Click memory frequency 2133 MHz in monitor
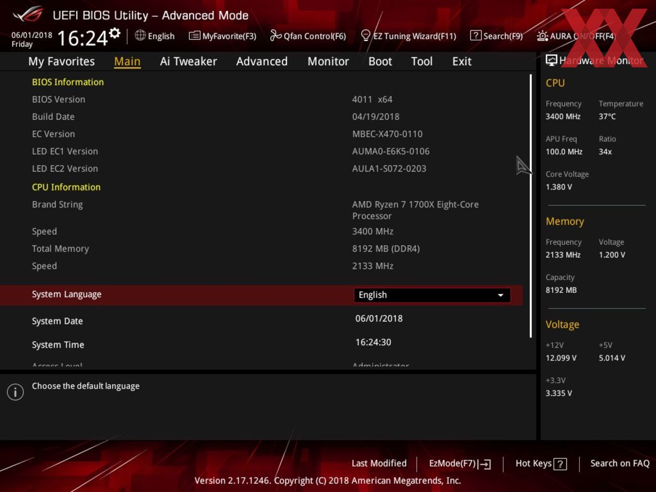 [x=563, y=255]
